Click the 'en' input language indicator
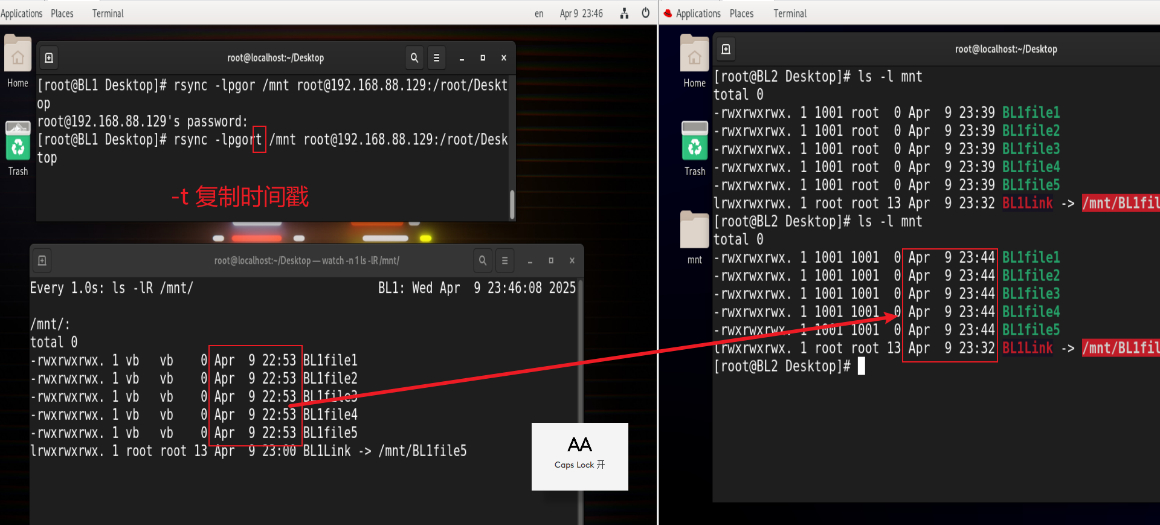The width and height of the screenshot is (1160, 525). 539,13
